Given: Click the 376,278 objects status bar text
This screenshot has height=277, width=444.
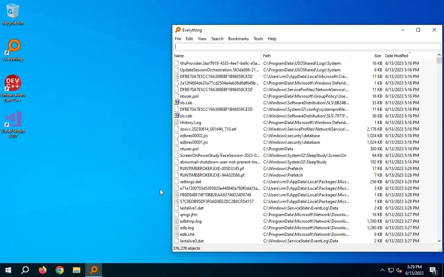Looking at the screenshot, I should (187, 248).
